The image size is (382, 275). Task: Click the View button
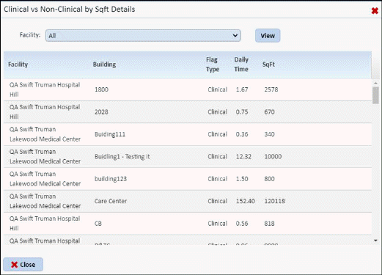[x=268, y=36]
